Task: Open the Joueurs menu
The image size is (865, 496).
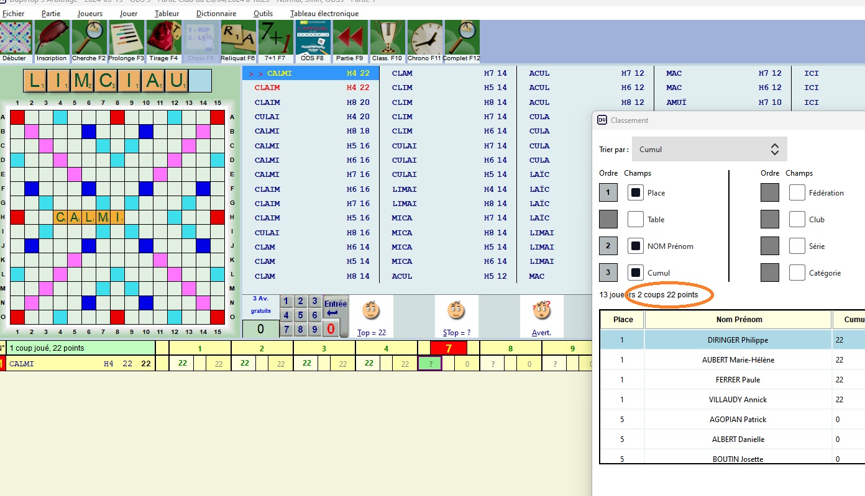Action: (90, 14)
